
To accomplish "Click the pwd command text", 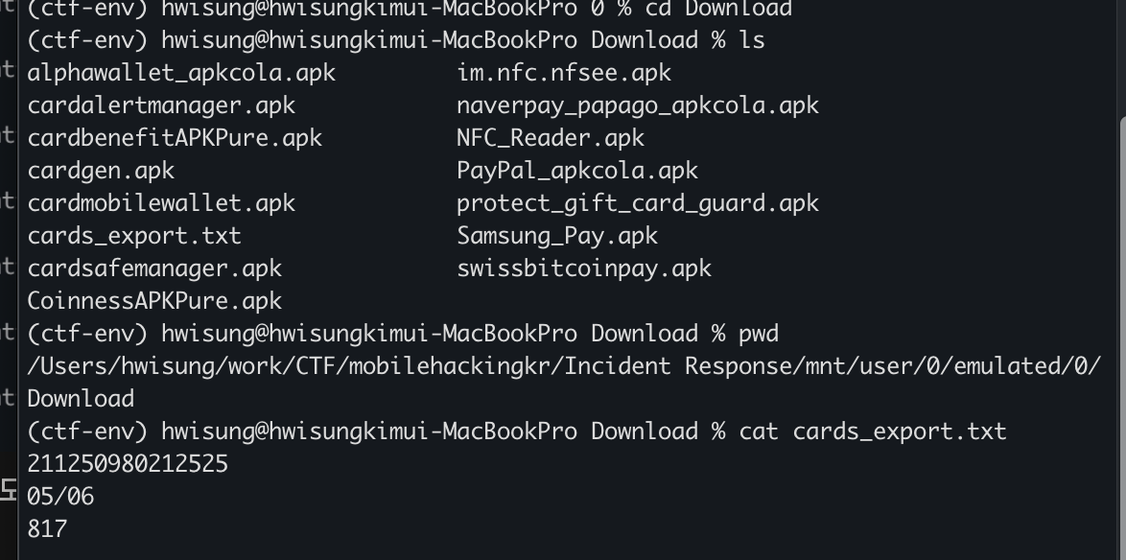I will coord(759,334).
